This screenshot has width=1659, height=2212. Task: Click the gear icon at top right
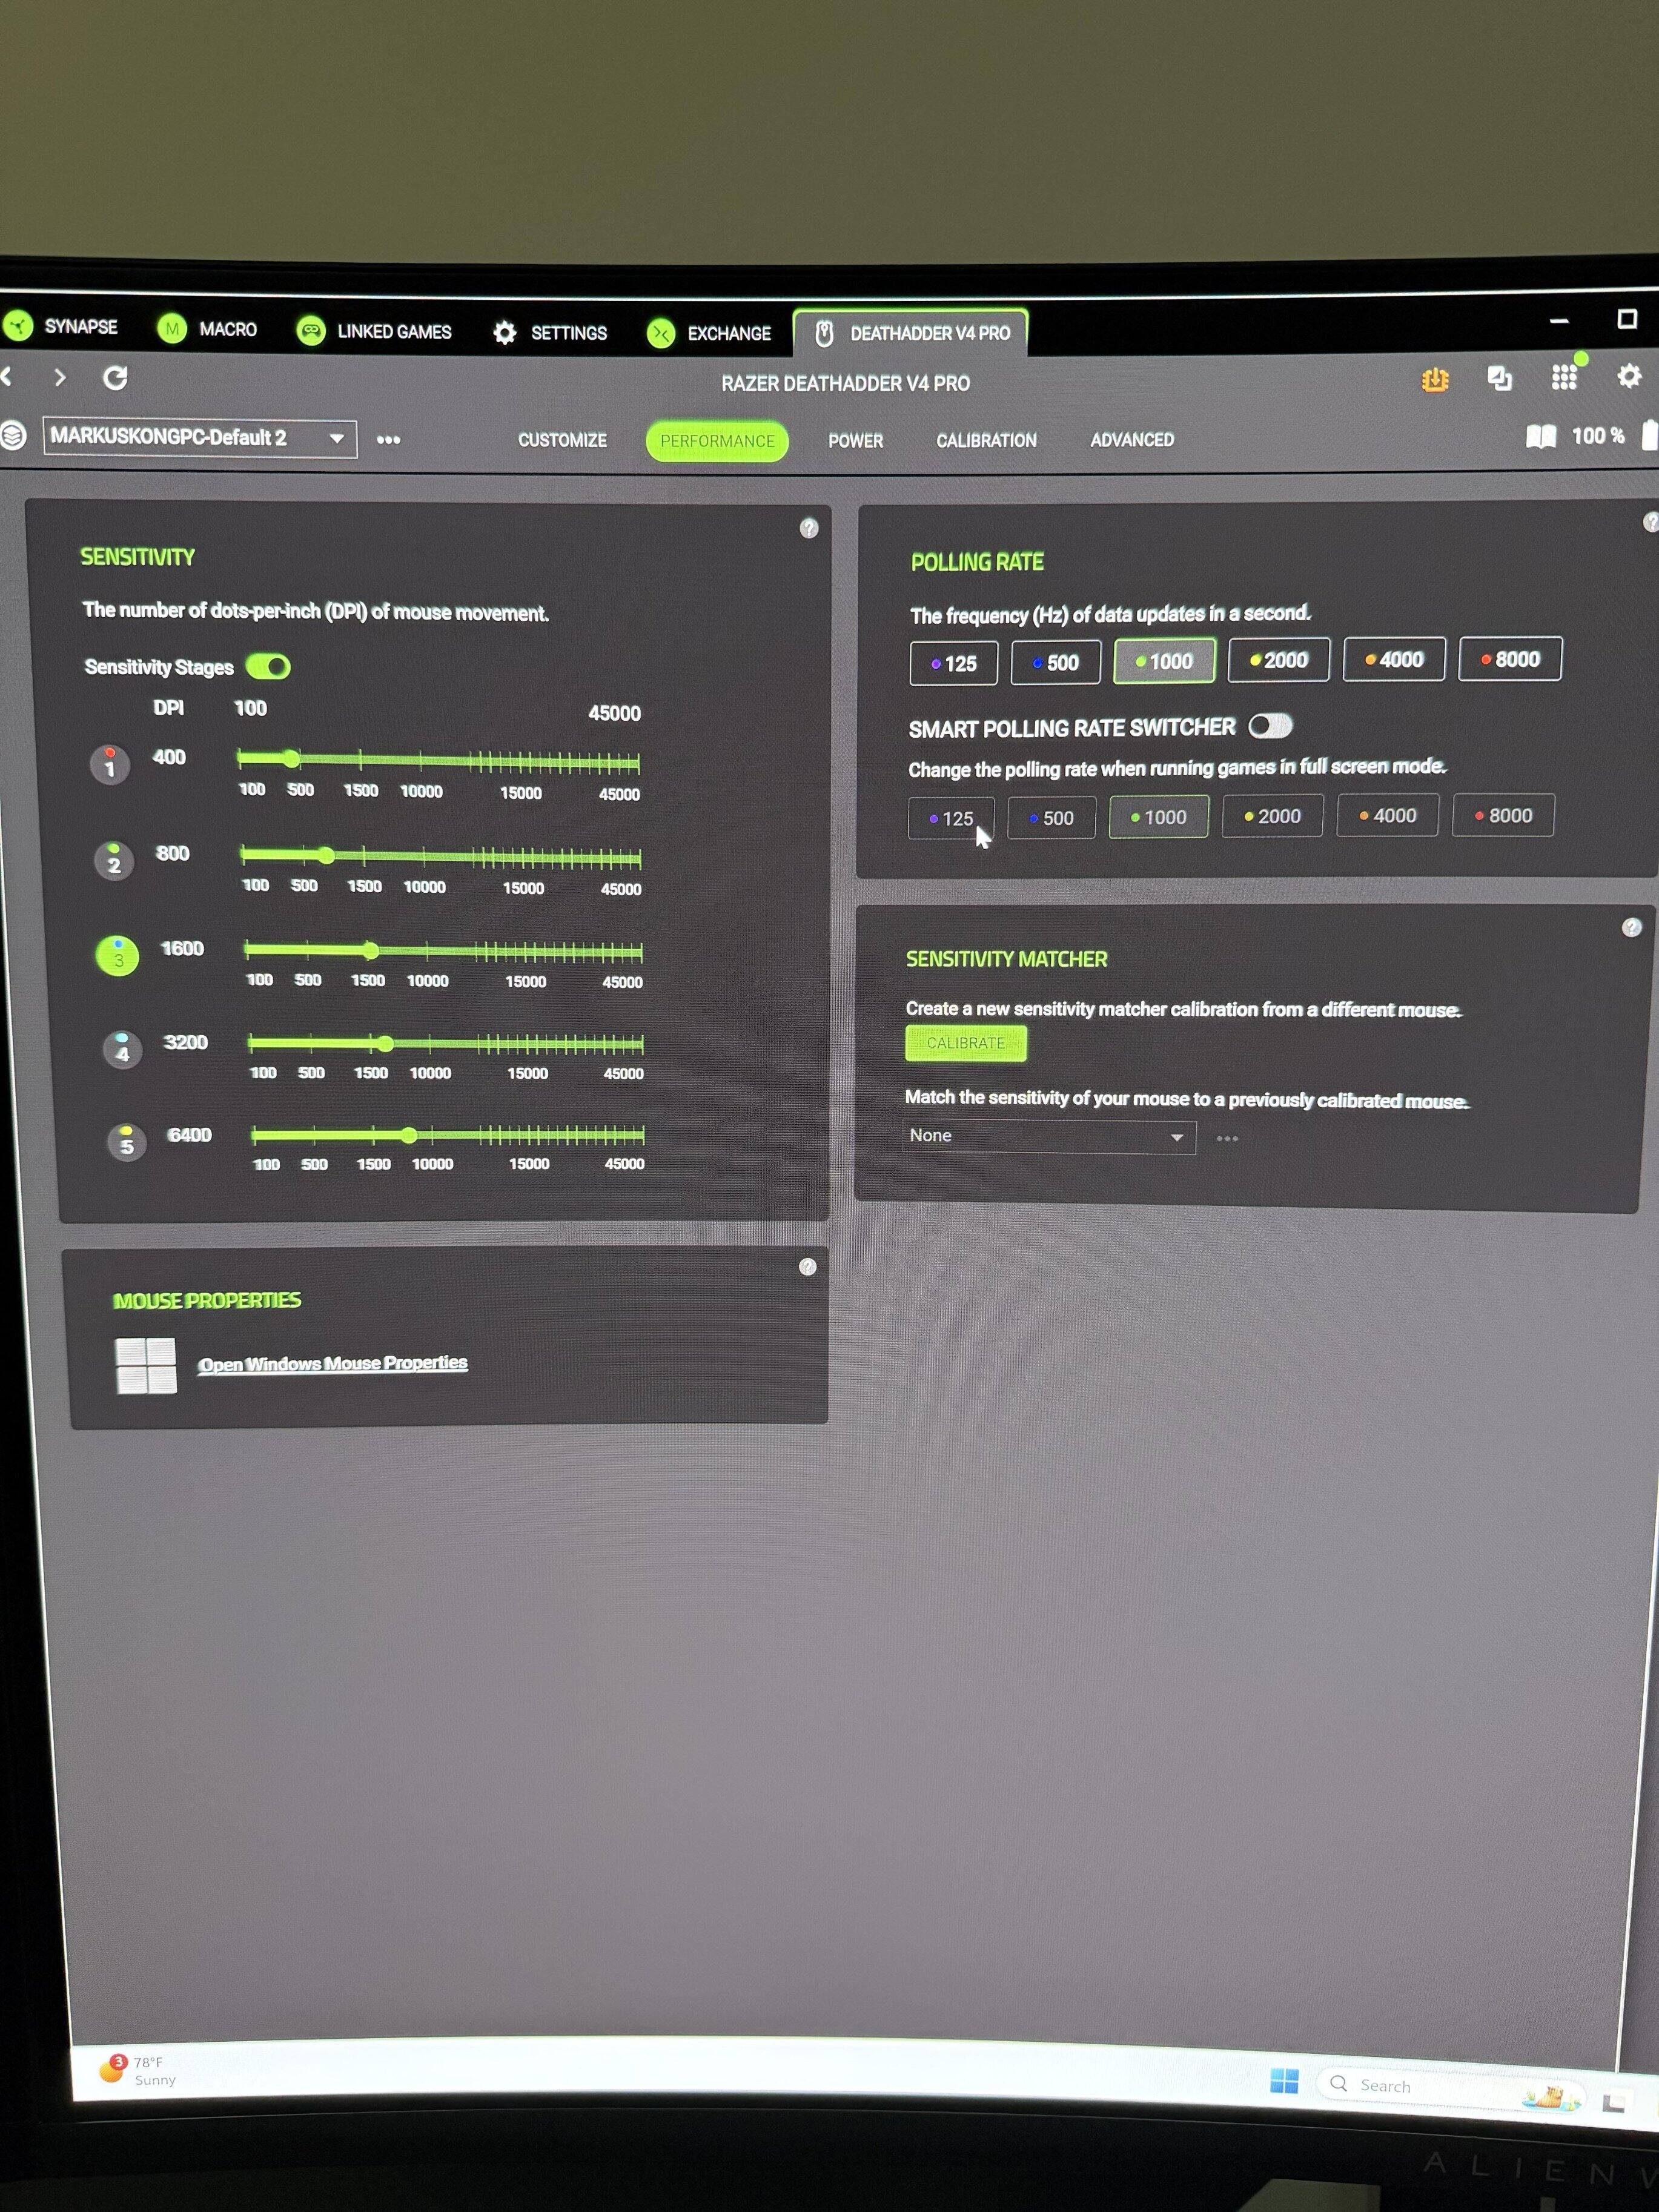point(1629,376)
